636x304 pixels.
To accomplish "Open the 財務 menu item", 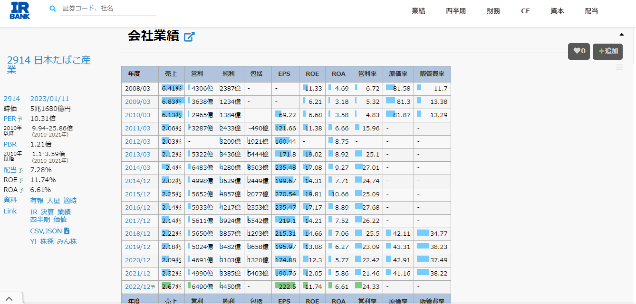I will click(493, 11).
